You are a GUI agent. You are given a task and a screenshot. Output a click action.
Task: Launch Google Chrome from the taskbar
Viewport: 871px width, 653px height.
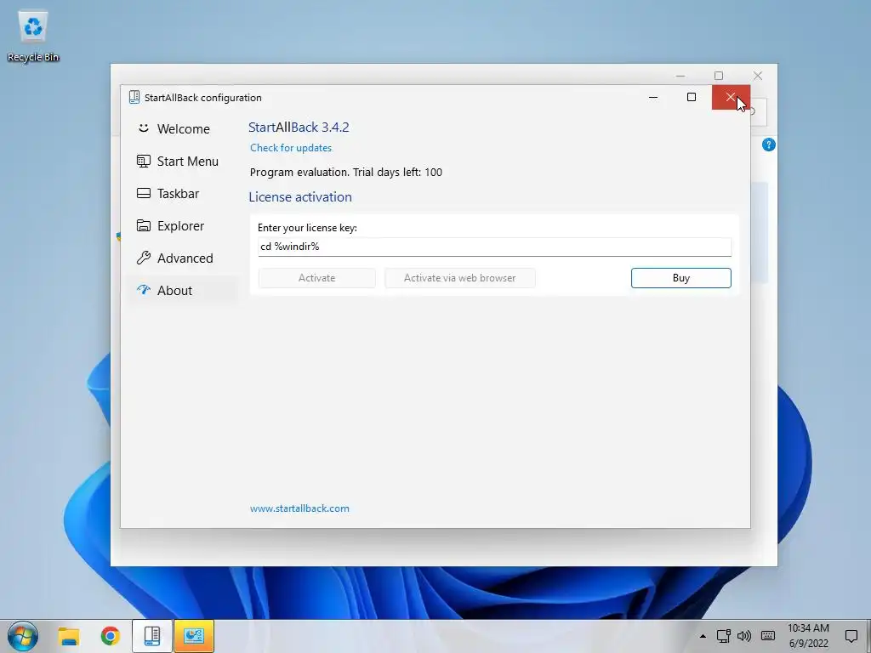tap(110, 636)
